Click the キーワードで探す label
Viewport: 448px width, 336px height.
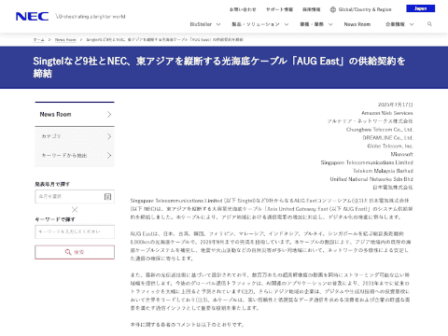tap(55, 219)
